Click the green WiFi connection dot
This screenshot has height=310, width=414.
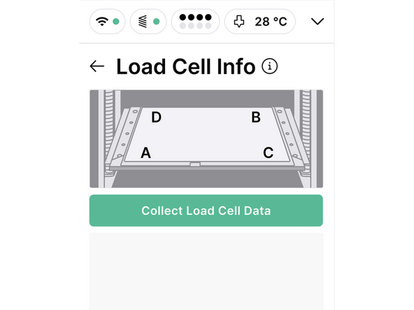click(x=115, y=22)
